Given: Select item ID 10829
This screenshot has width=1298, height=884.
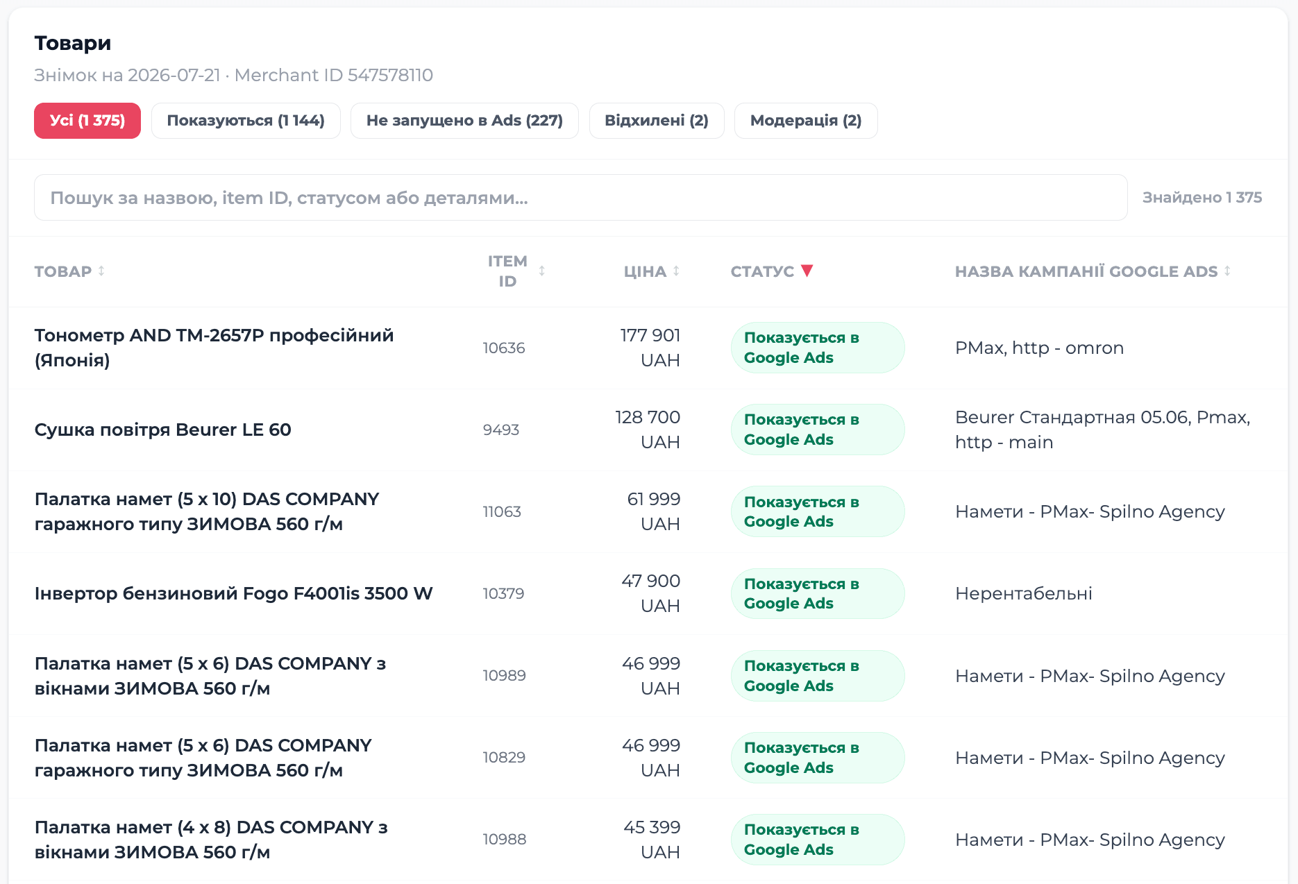Looking at the screenshot, I should [504, 757].
